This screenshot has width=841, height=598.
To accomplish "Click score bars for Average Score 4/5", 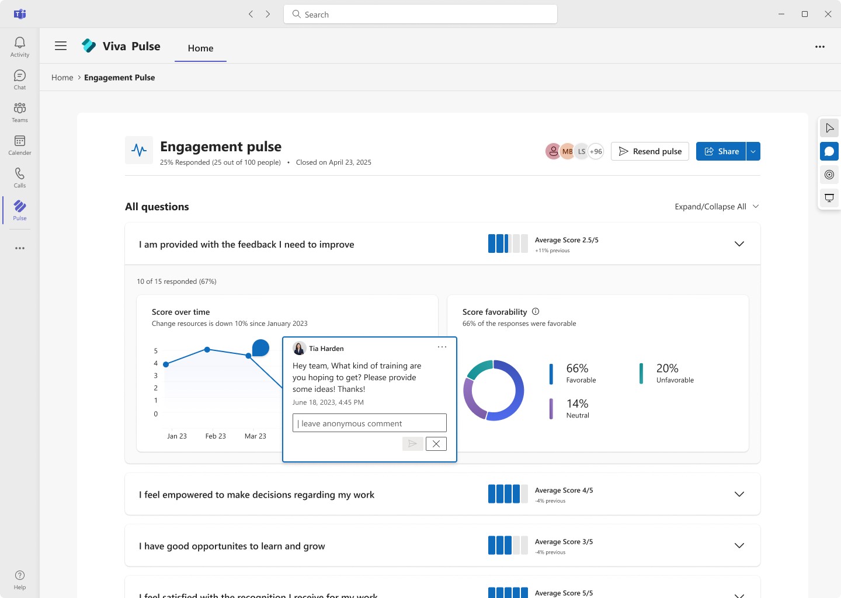I will [508, 494].
